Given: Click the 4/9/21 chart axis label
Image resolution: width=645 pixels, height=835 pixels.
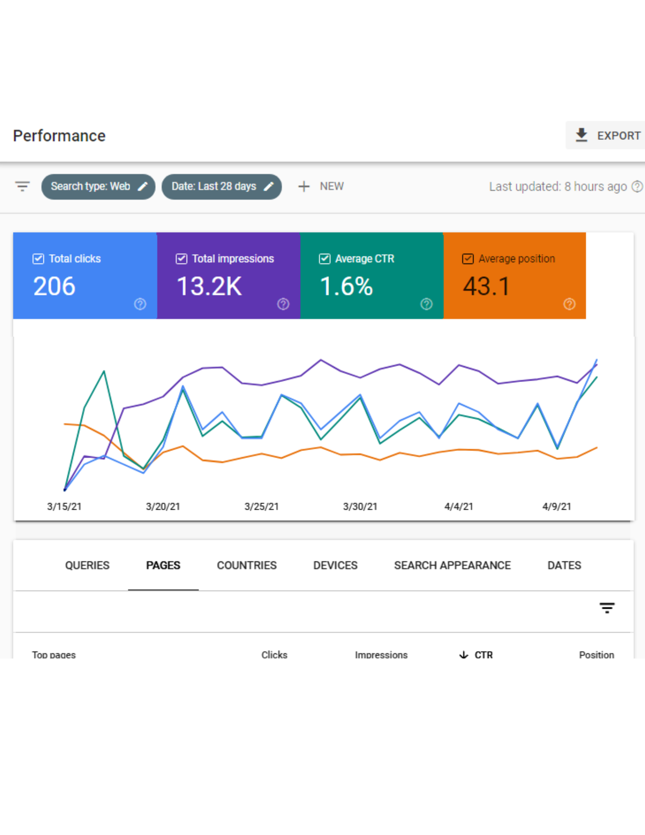Looking at the screenshot, I should (x=556, y=506).
